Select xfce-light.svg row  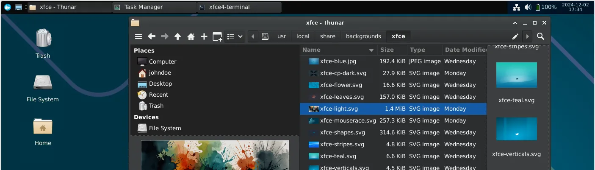tap(393, 109)
